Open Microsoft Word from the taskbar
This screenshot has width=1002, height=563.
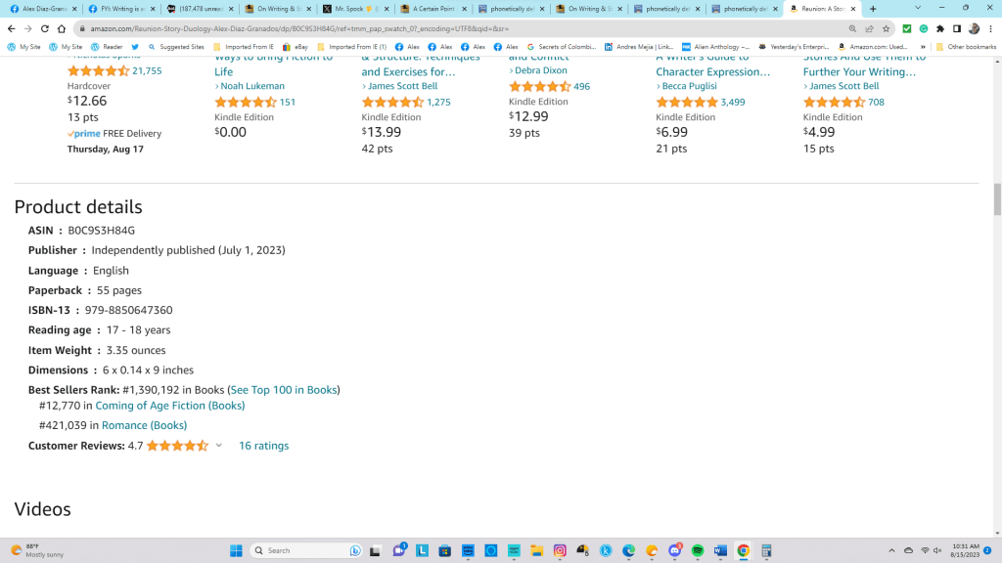[720, 550]
